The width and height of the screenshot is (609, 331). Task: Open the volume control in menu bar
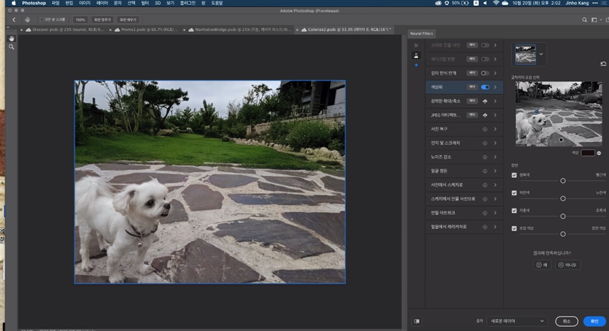tap(485, 3)
